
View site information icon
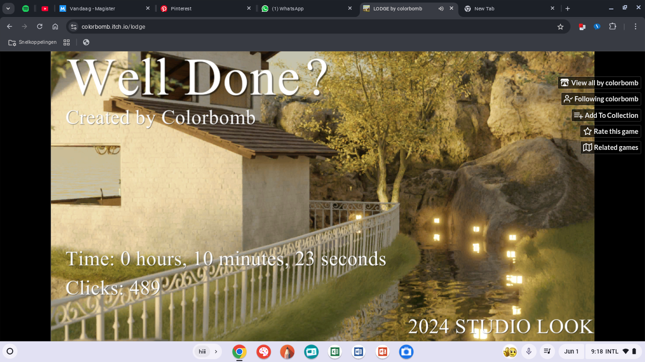point(73,27)
